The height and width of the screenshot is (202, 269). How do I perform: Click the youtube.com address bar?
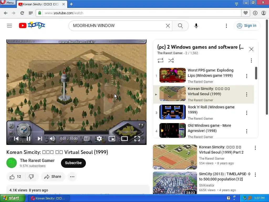(x=138, y=13)
